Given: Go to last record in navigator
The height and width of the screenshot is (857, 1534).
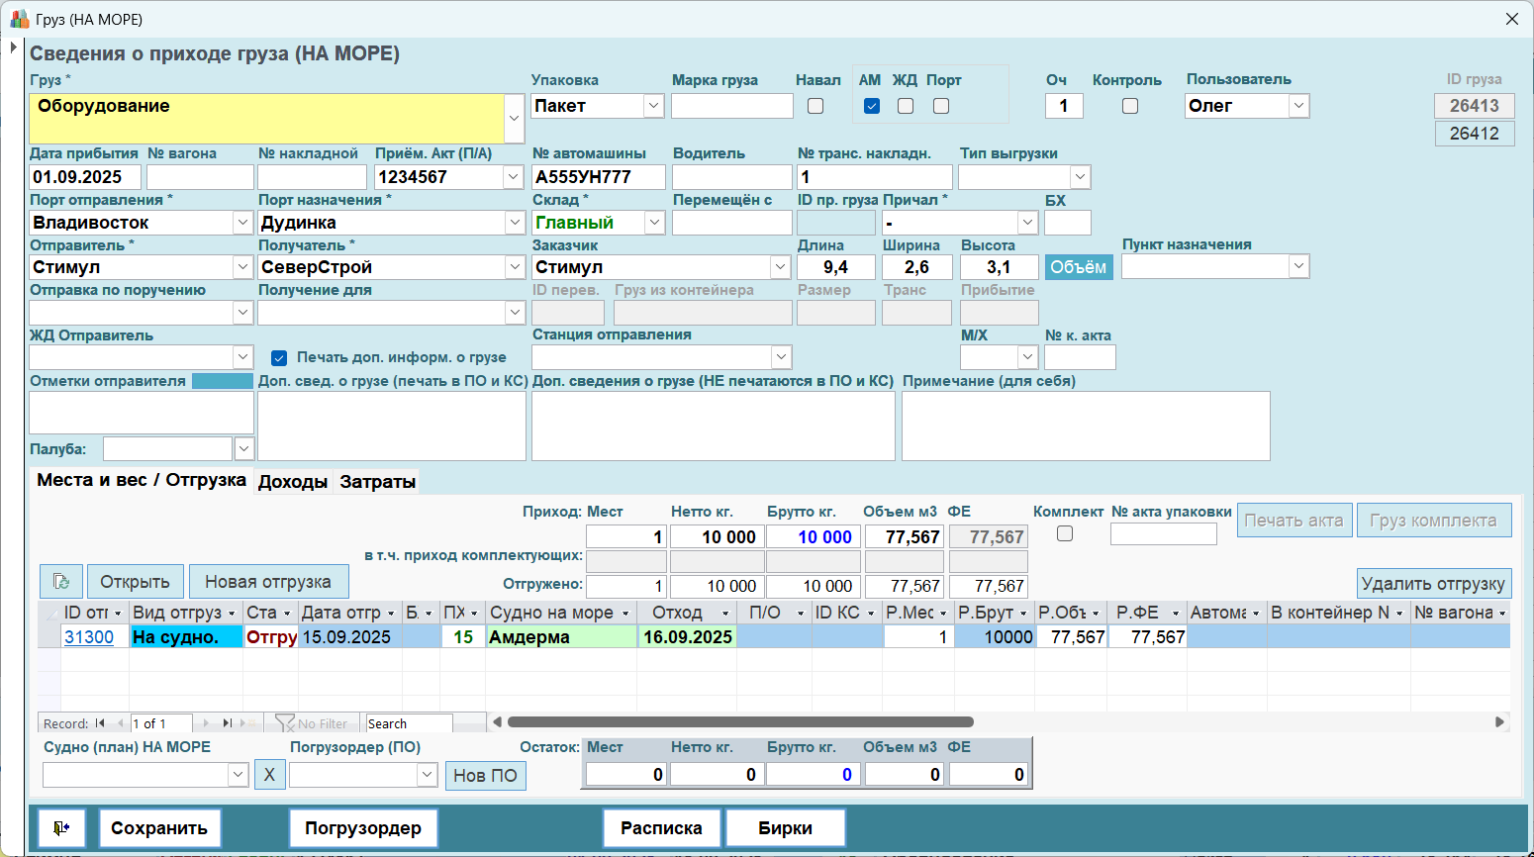Looking at the screenshot, I should [x=227, y=723].
